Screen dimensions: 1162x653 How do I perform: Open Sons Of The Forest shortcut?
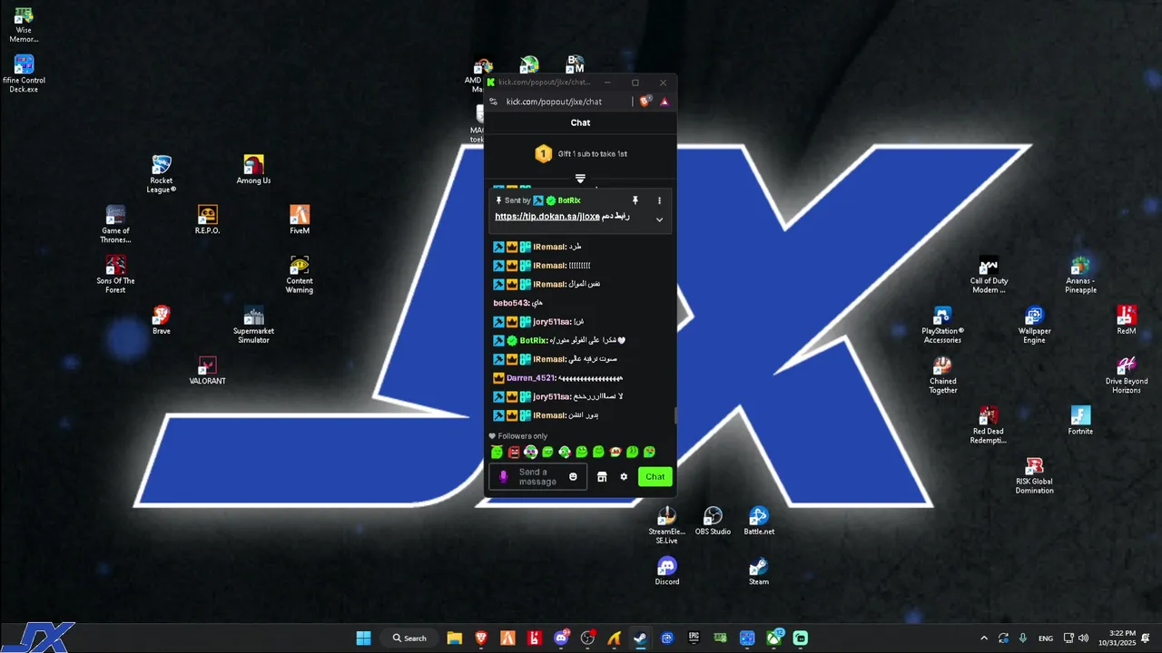point(115,274)
